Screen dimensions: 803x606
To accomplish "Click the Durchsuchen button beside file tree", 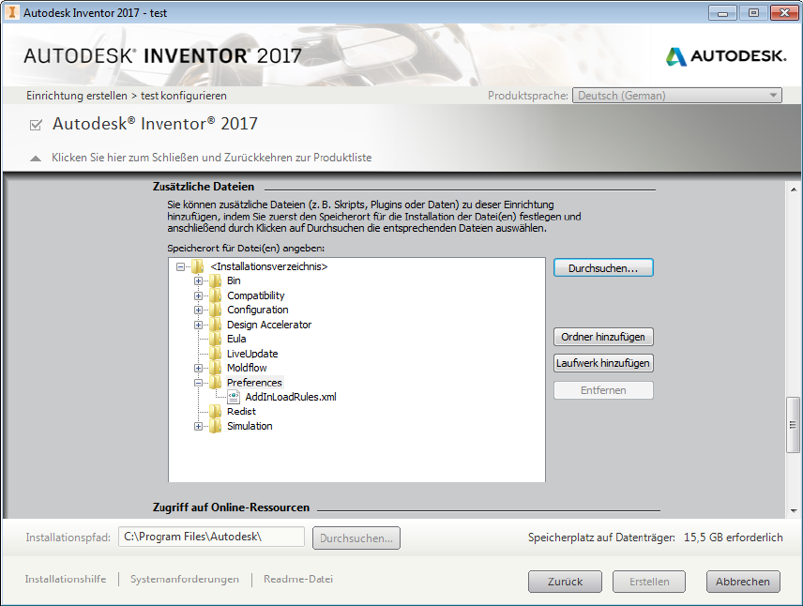I will [x=603, y=268].
